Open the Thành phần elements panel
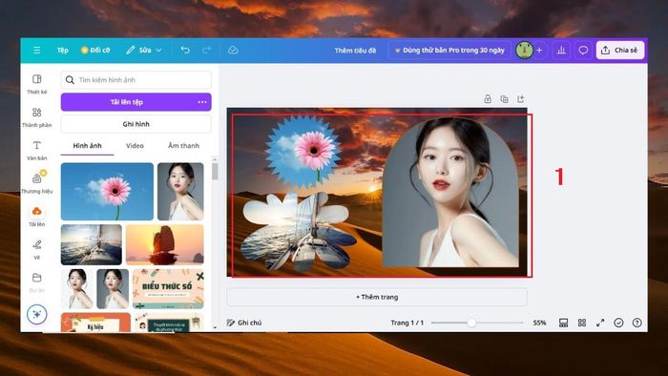Viewport: 668px width, 376px height. (37, 117)
